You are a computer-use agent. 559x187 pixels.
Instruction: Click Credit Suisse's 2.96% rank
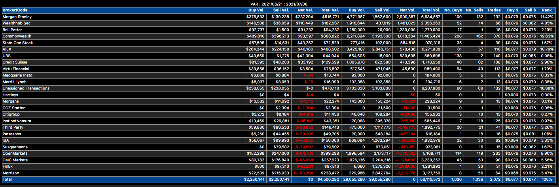548,62
